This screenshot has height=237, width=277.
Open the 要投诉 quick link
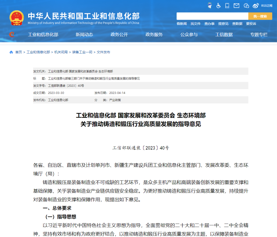point(251,24)
